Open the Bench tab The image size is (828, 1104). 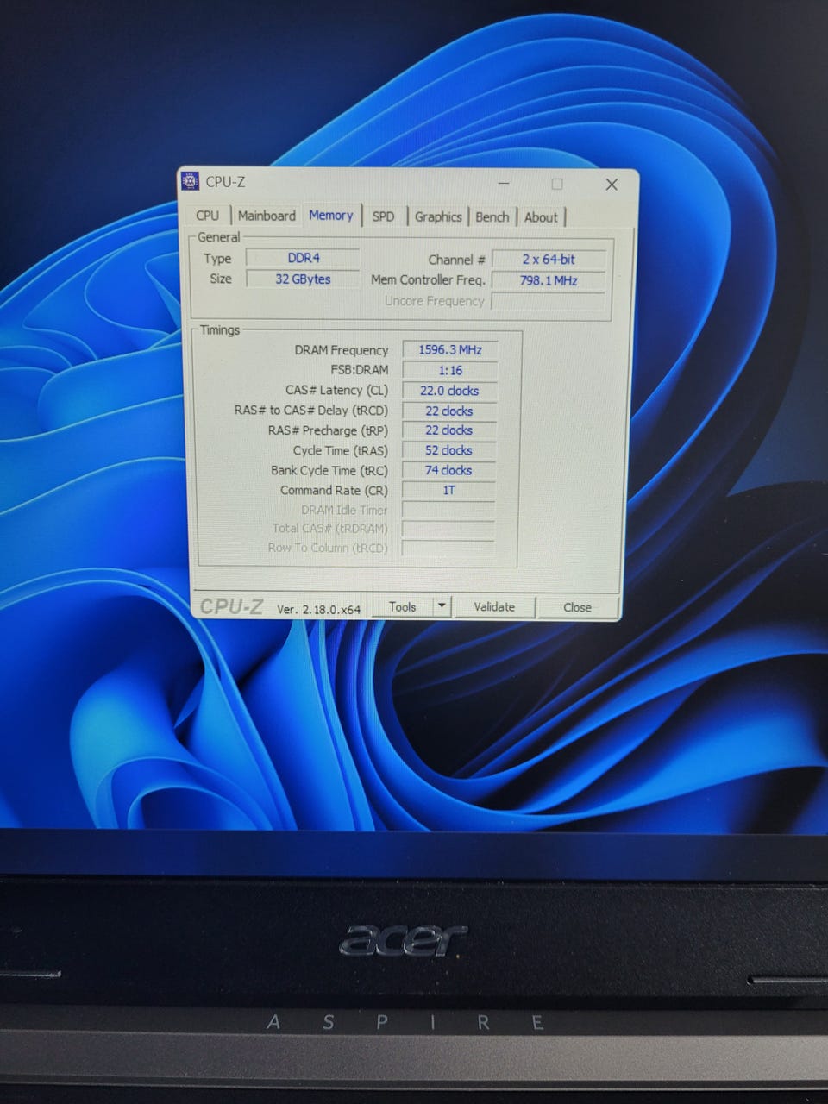(492, 216)
